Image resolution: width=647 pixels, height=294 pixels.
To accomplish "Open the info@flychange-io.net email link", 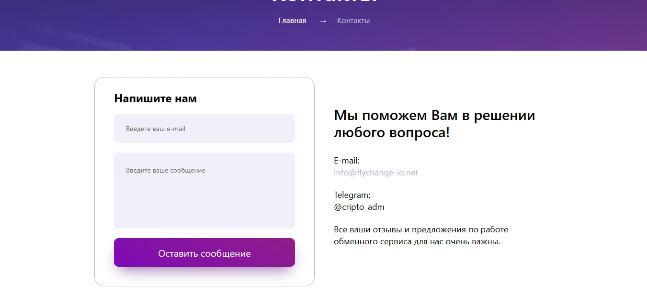I will [x=376, y=173].
